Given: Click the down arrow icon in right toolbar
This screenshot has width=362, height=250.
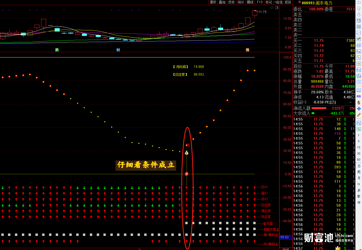Looking at the screenshot, I should click(x=359, y=15).
